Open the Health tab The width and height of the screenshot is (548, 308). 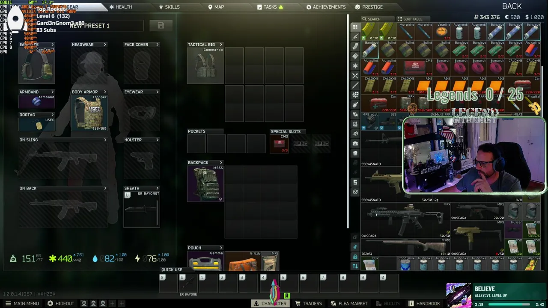pyautogui.click(x=120, y=7)
